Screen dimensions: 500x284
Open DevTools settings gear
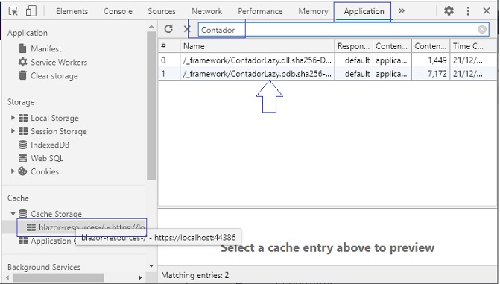tap(449, 11)
